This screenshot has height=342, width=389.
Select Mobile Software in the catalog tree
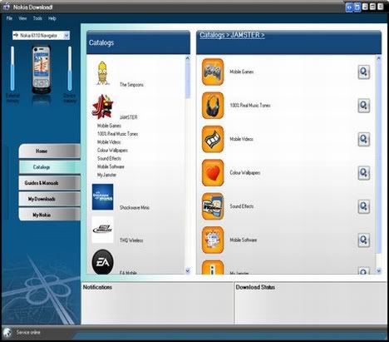(111, 166)
